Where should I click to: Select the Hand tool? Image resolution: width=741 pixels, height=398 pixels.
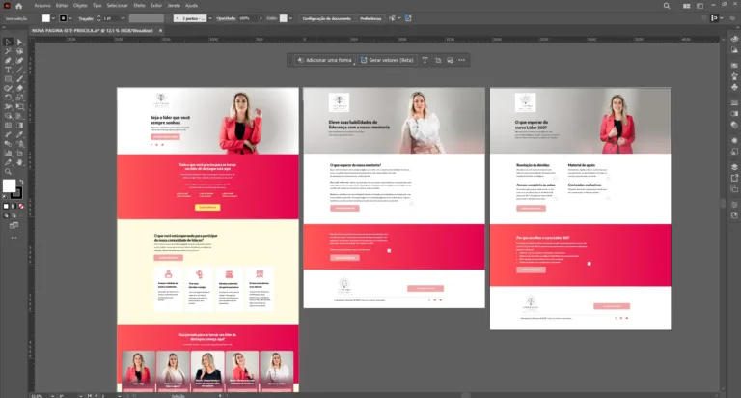pos(20,162)
